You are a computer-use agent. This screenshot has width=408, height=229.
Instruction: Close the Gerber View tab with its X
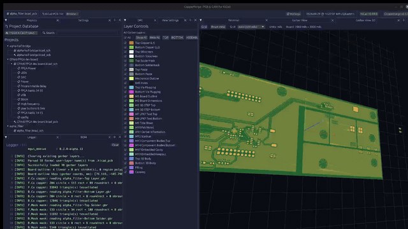point(333,20)
